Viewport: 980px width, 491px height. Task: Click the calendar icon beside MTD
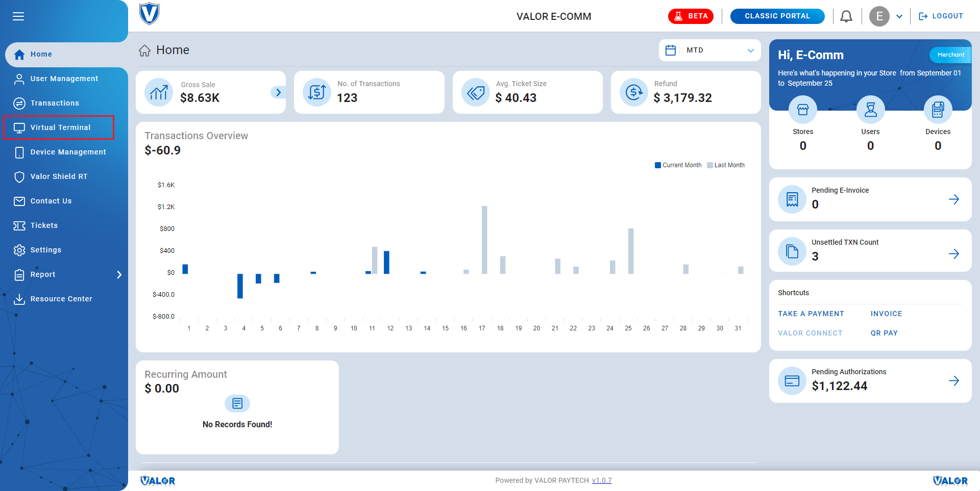[x=671, y=50]
